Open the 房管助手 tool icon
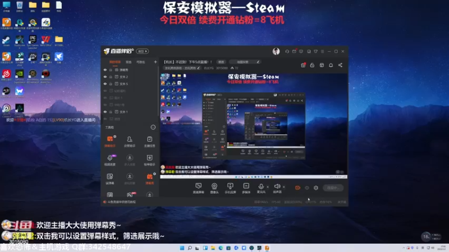449x252 pixels. pos(130,141)
